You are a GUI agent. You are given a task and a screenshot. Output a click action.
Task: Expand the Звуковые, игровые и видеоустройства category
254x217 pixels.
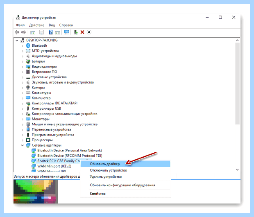(23, 82)
